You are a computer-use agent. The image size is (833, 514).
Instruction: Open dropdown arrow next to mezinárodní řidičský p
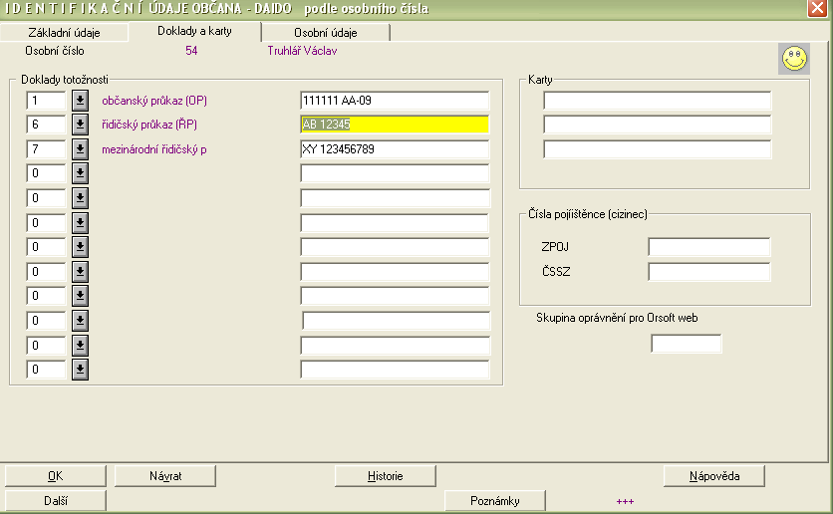point(81,149)
